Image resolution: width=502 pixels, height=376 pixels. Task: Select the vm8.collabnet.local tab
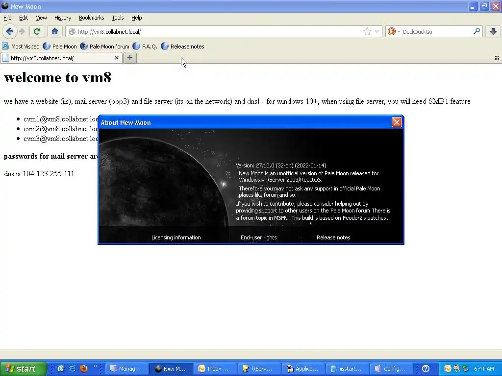pyautogui.click(x=61, y=58)
